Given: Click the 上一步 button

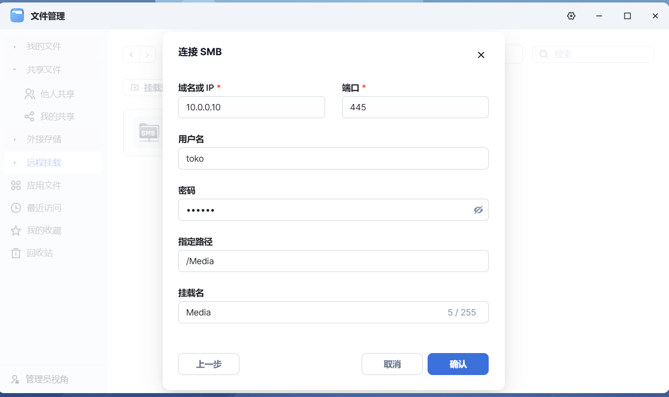Looking at the screenshot, I should tap(209, 364).
